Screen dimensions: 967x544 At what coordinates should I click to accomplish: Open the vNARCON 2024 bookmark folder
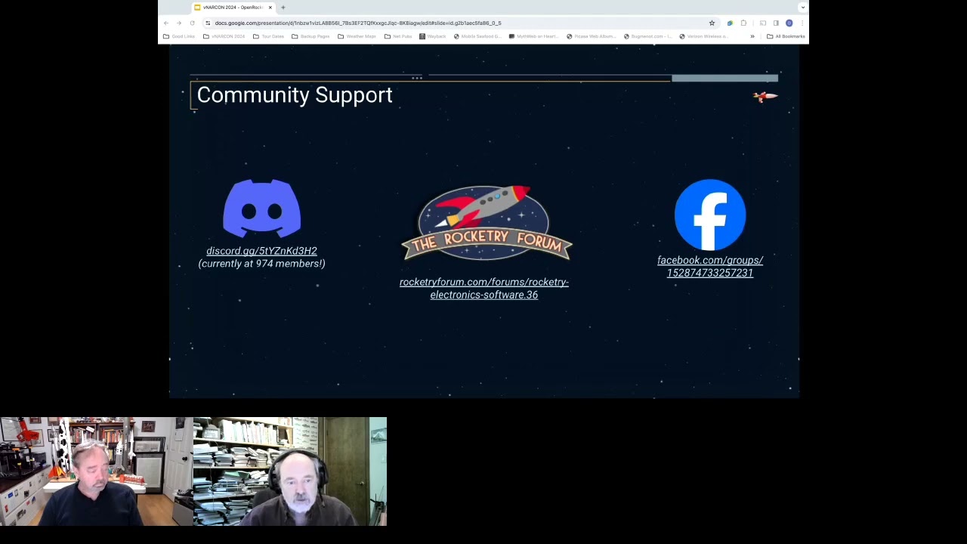(x=224, y=36)
